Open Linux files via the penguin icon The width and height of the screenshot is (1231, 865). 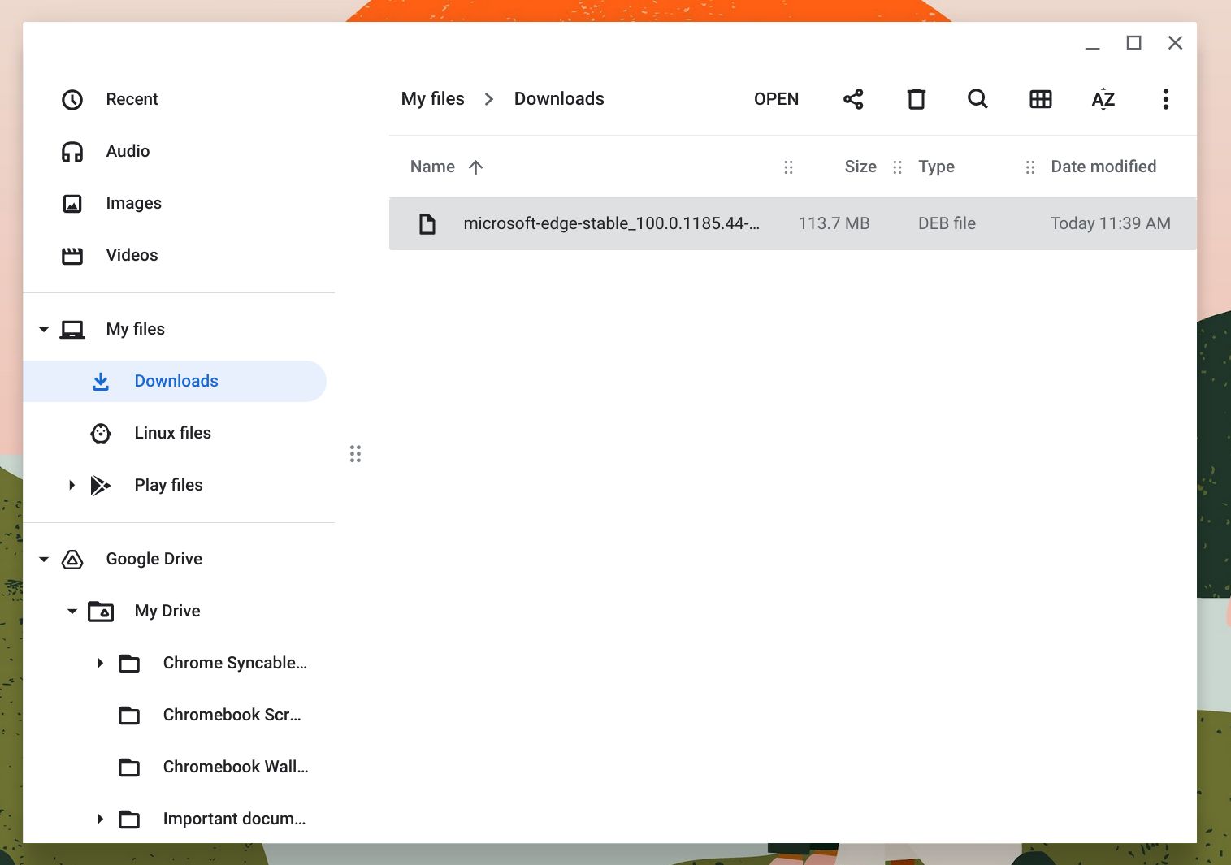(100, 433)
